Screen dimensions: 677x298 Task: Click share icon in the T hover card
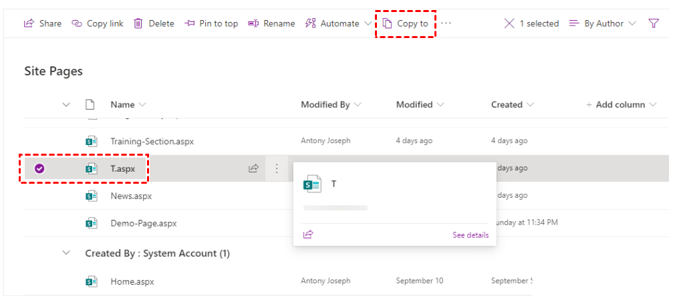coord(308,235)
